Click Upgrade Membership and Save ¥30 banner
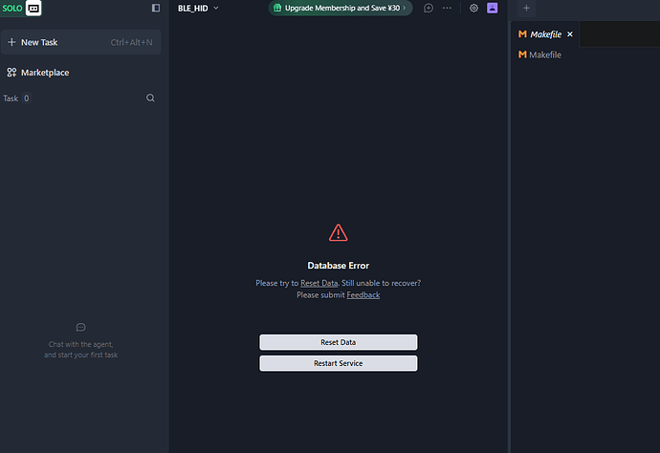Viewport: 660px width, 453px height. pos(341,8)
